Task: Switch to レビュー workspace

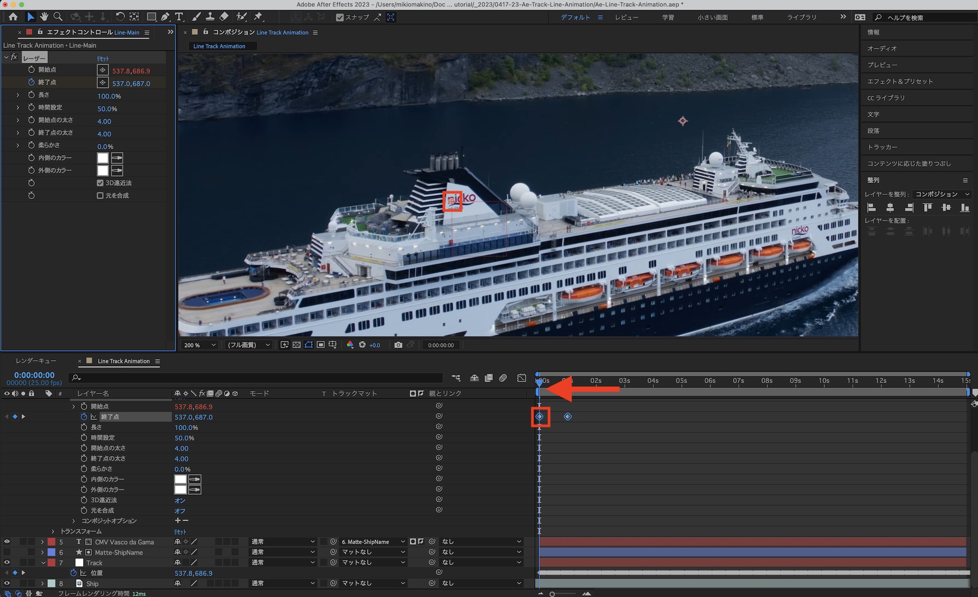Action: [x=626, y=17]
